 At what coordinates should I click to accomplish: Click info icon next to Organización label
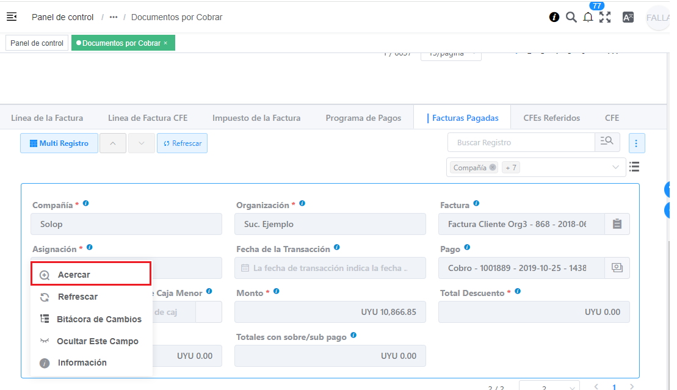point(302,203)
